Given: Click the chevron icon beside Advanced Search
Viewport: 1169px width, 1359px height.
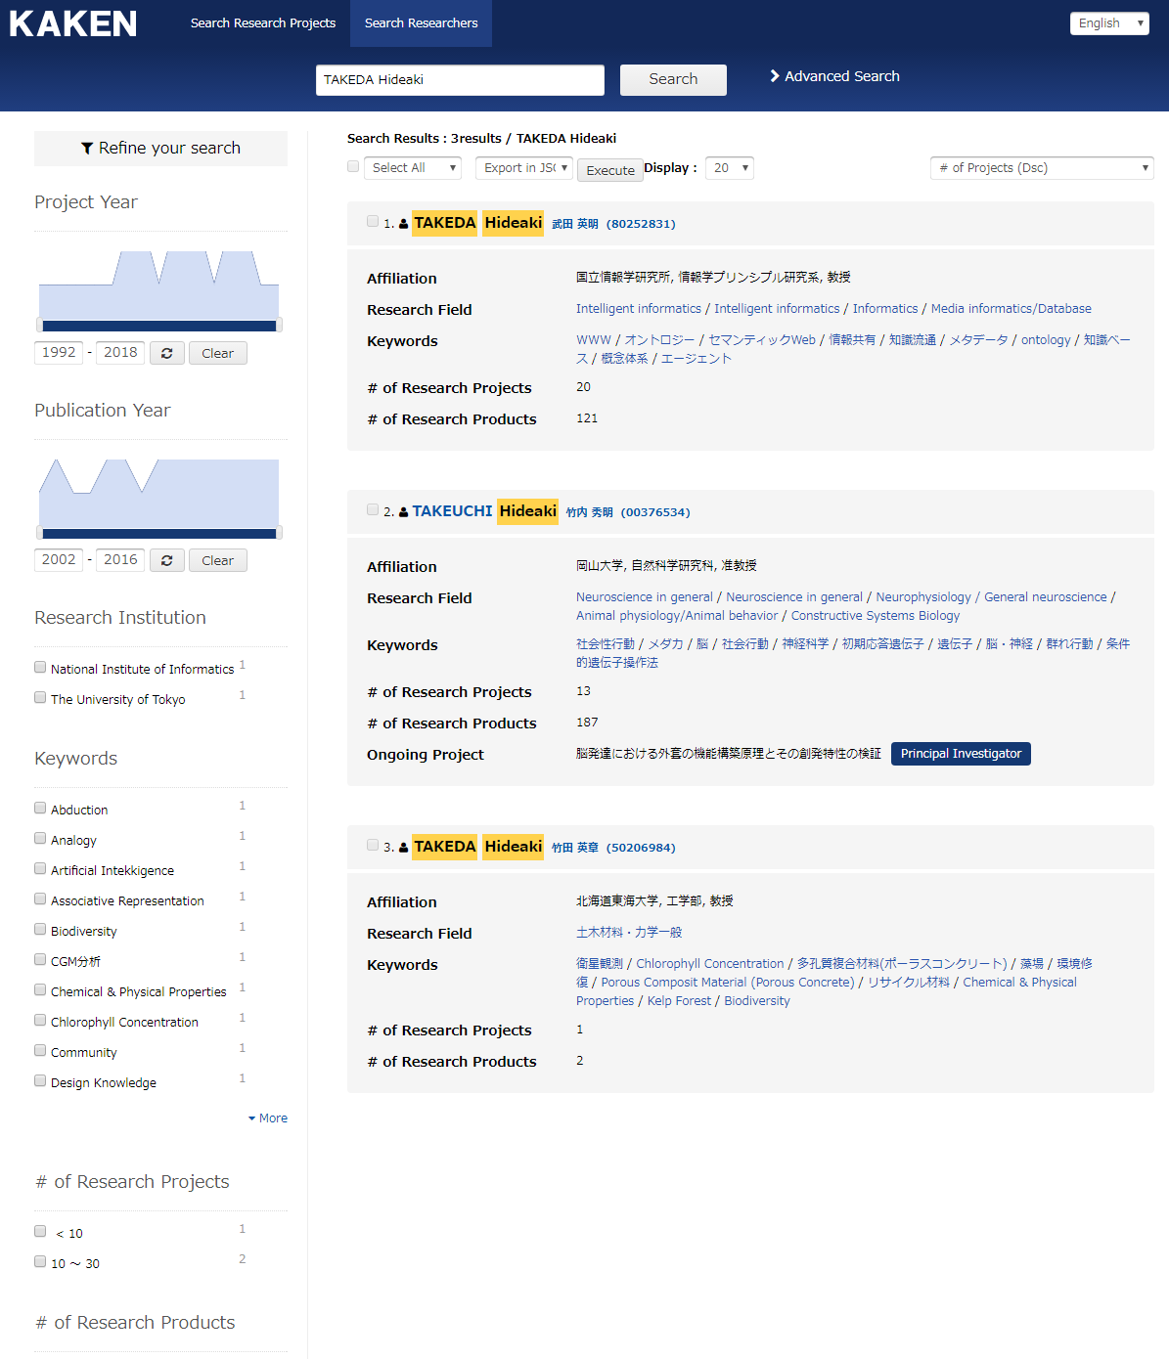Looking at the screenshot, I should (775, 76).
